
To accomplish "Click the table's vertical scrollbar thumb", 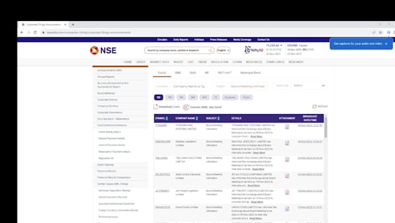I will click(325, 128).
